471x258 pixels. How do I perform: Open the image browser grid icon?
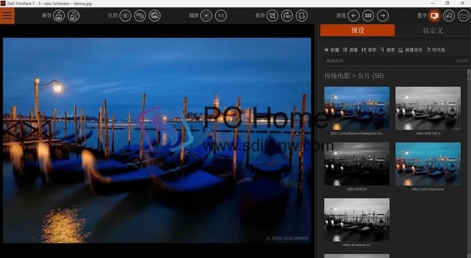(x=369, y=16)
